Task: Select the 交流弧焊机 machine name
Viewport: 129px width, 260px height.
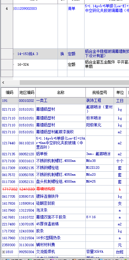Action: 60,252
